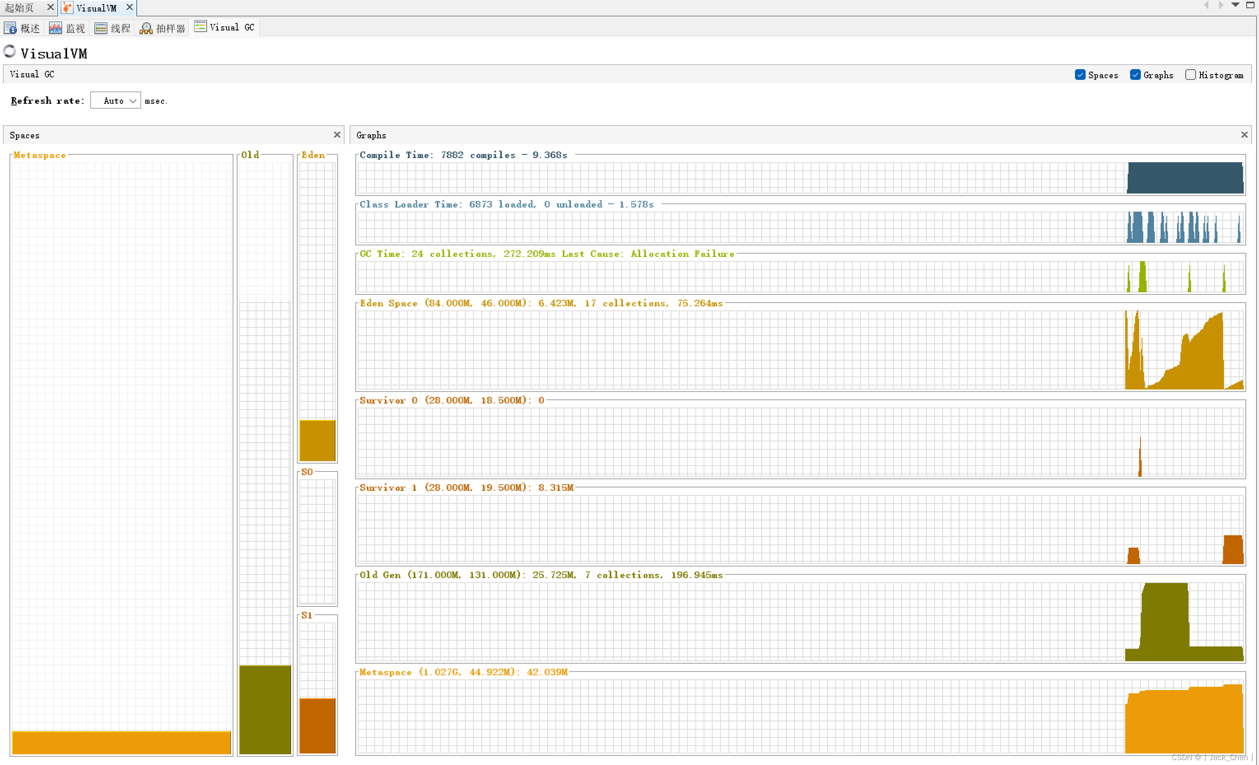Screen dimensions: 1259x765
Task: Click the 监视 monitor tab icon
Action: click(x=55, y=28)
